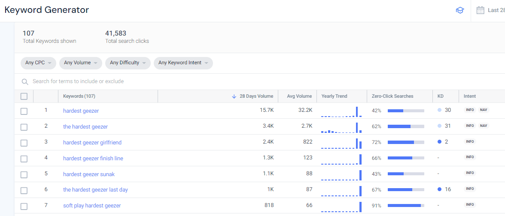Open the graduation cap learning icon
This screenshot has width=505, height=216.
point(460,10)
